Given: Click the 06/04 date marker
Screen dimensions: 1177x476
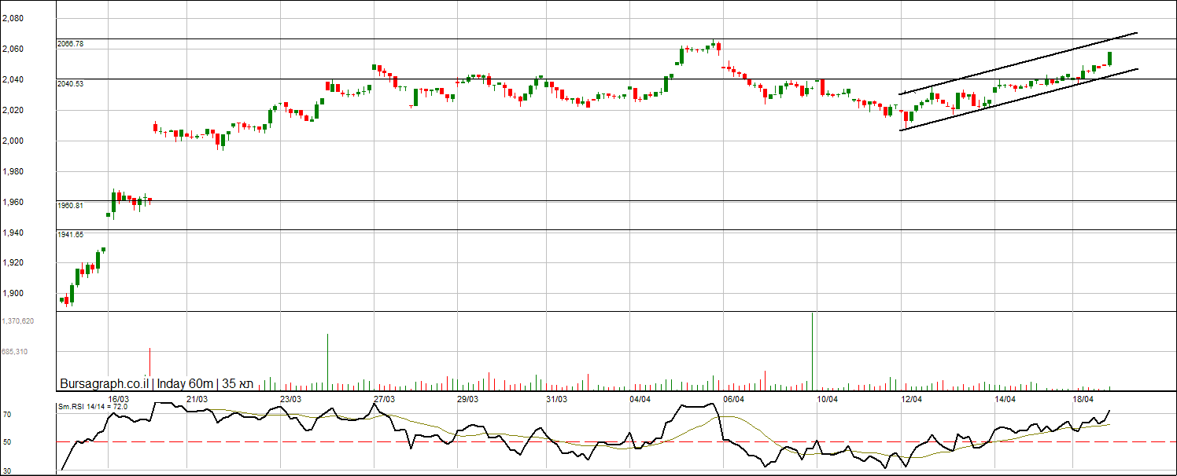Looking at the screenshot, I should (x=734, y=399).
